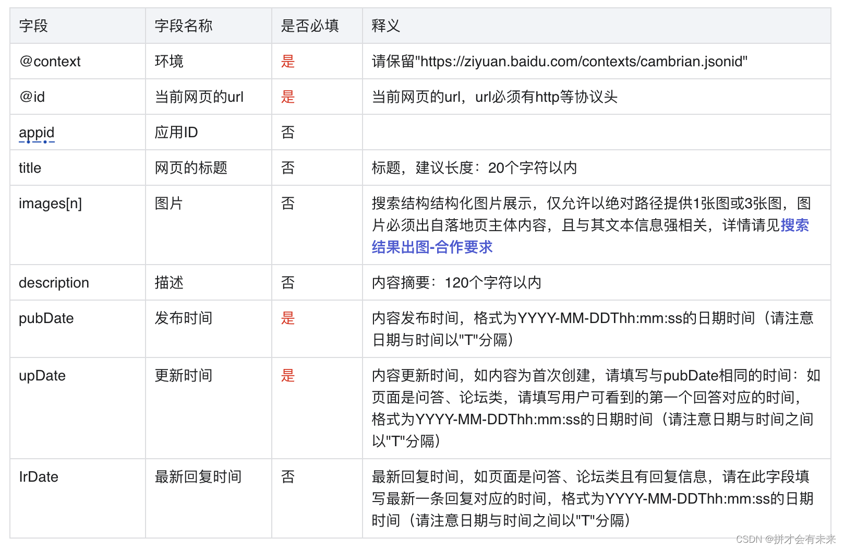
Task: Click the 否 cell beside title
Action: pos(288,168)
